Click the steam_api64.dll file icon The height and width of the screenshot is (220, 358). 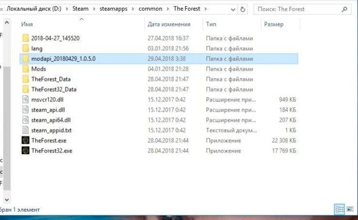click(x=26, y=120)
